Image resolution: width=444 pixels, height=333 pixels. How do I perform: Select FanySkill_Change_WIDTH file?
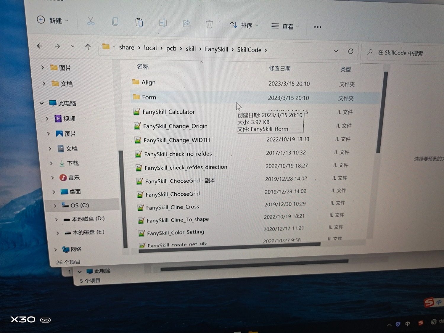176,140
